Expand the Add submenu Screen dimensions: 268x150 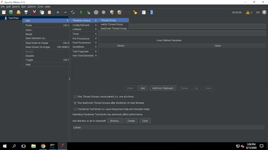[46, 21]
